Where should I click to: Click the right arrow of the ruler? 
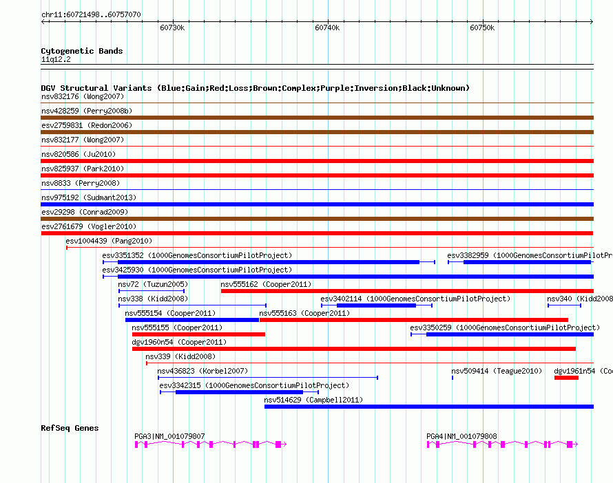592,22
